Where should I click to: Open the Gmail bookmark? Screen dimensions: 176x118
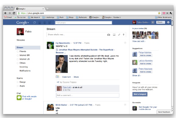coord(8,17)
